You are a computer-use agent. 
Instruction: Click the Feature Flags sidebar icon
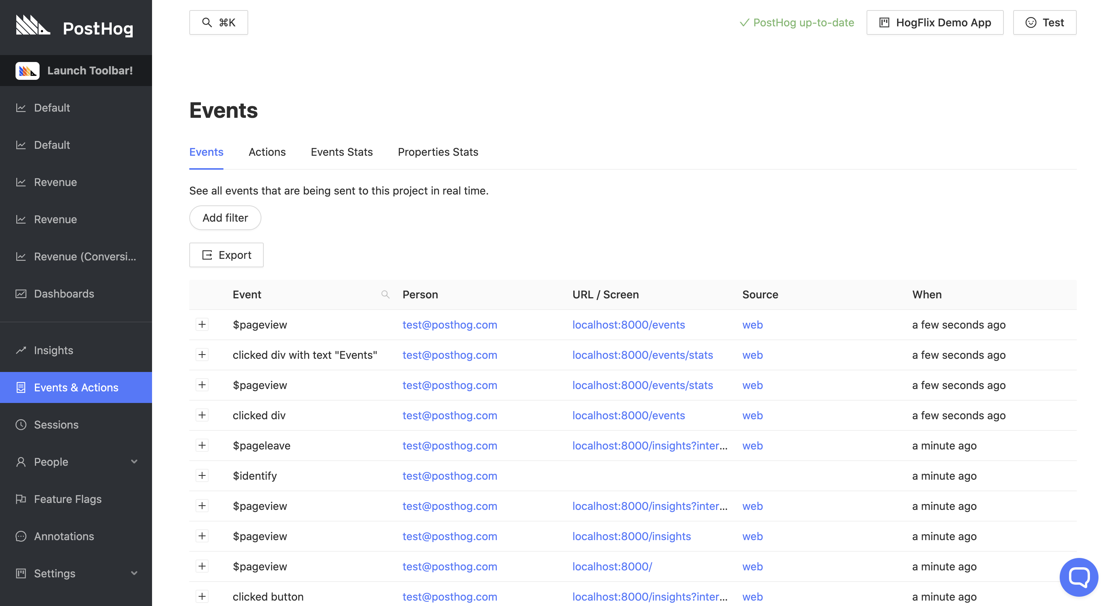21,499
